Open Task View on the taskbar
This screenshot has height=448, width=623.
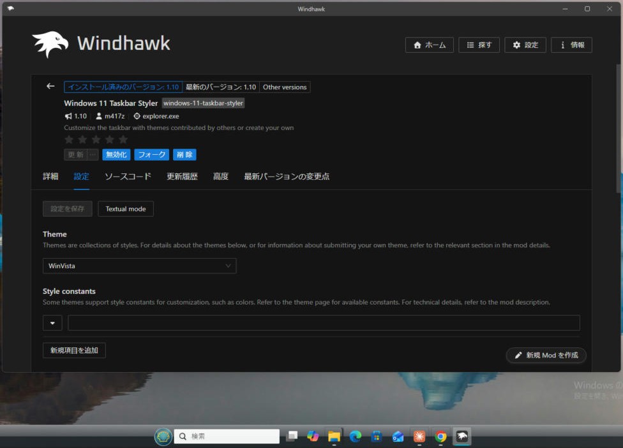[292, 437]
